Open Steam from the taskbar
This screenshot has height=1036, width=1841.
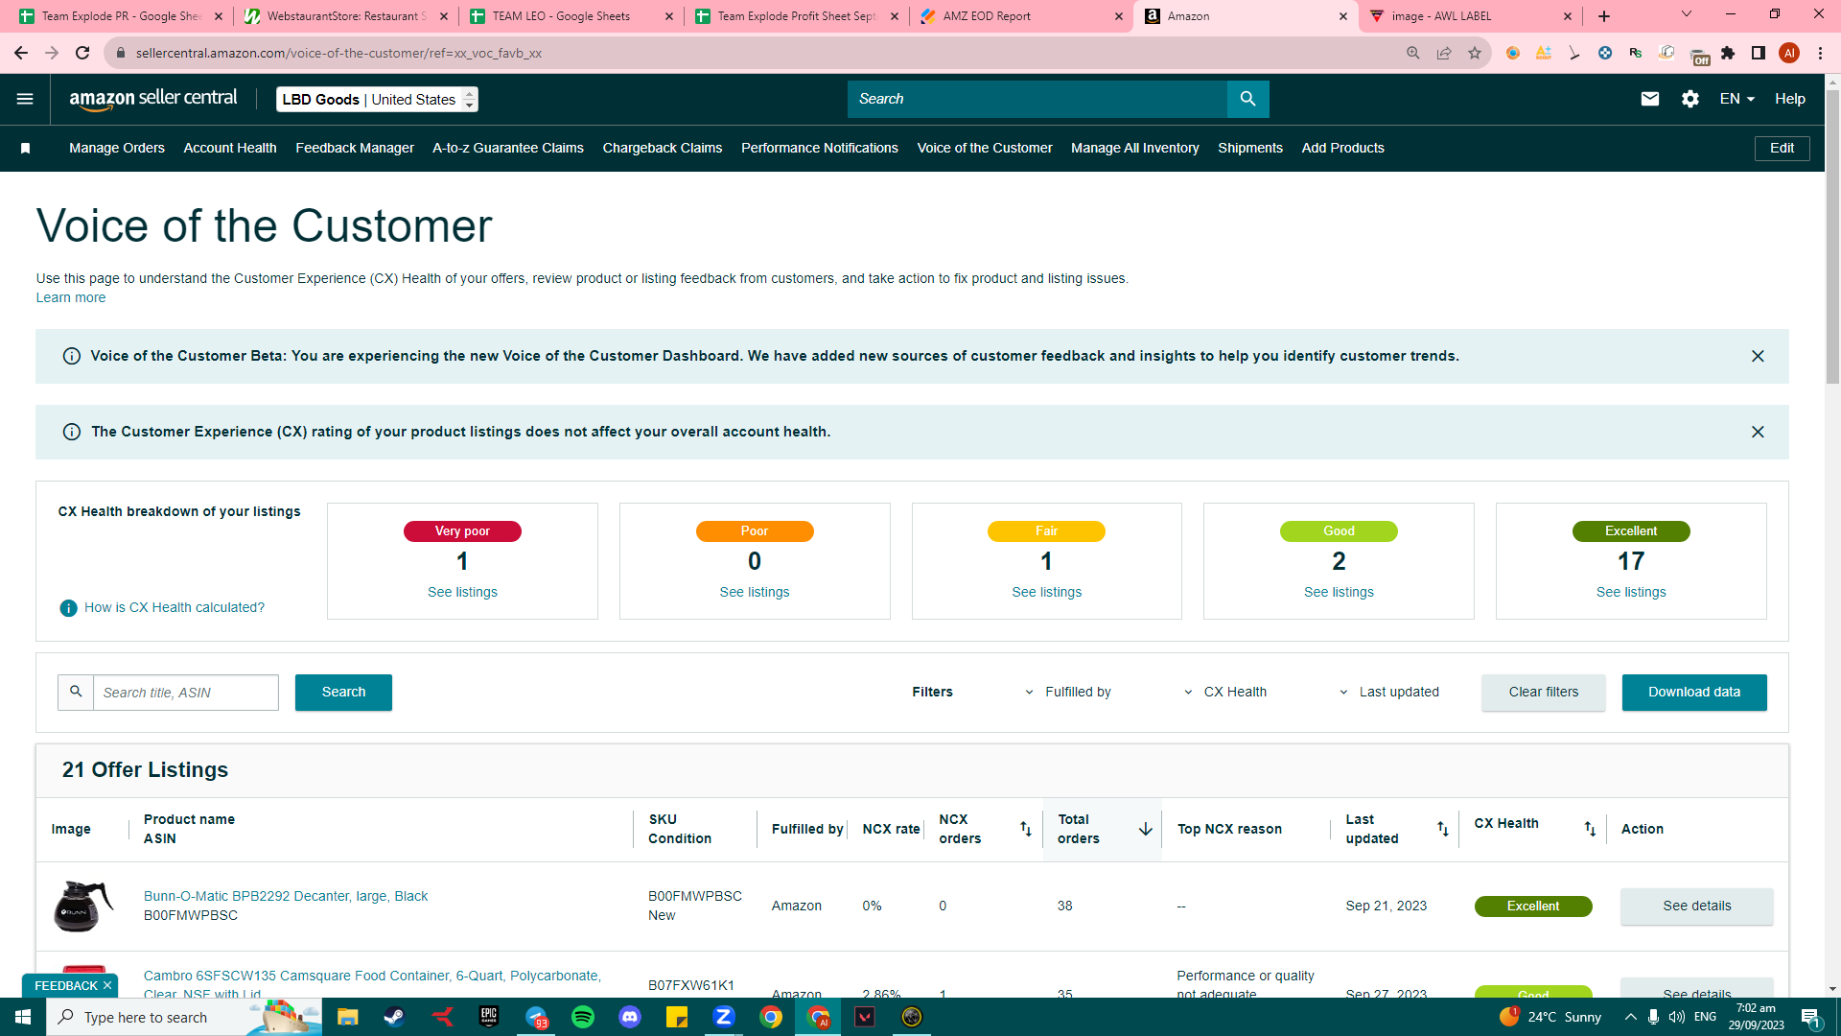pos(394,1017)
